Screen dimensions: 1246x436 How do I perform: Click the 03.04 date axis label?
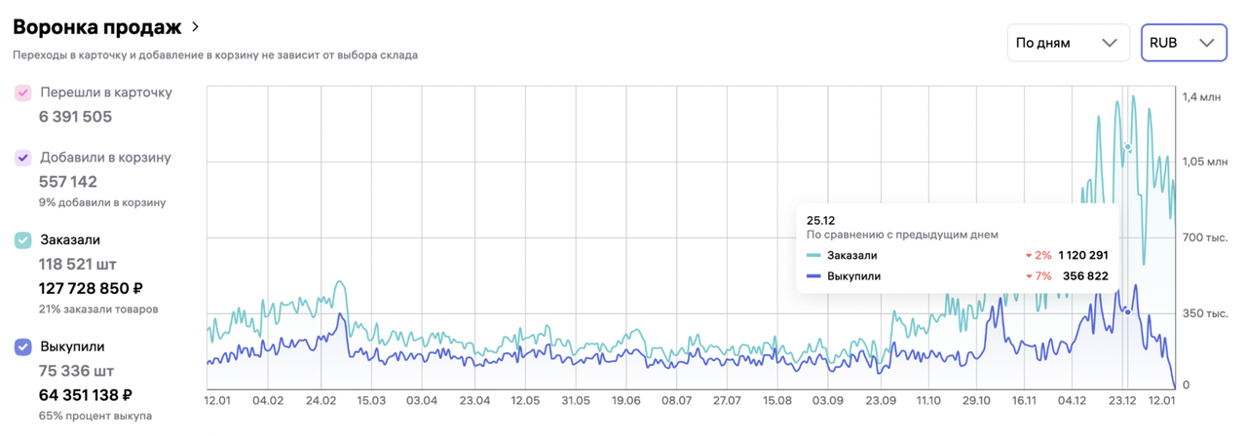[x=422, y=400]
